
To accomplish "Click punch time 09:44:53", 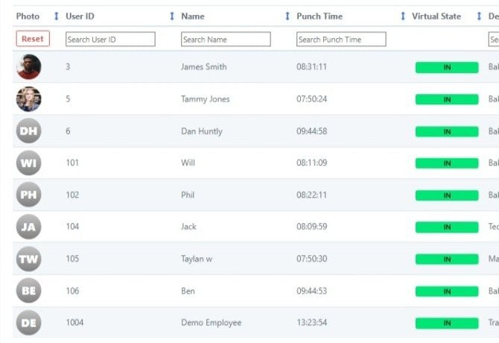I will (x=311, y=291).
